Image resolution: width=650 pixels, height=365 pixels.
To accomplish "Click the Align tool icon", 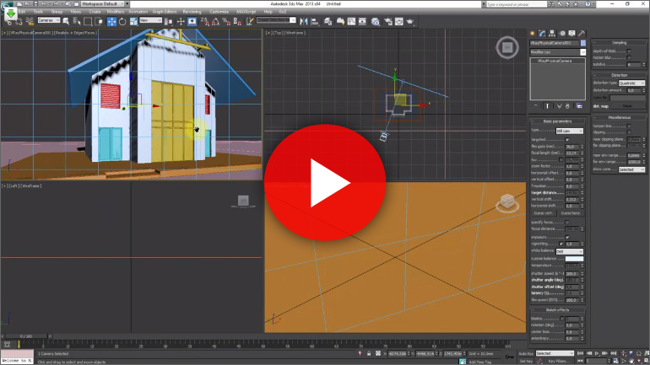I will (x=315, y=22).
